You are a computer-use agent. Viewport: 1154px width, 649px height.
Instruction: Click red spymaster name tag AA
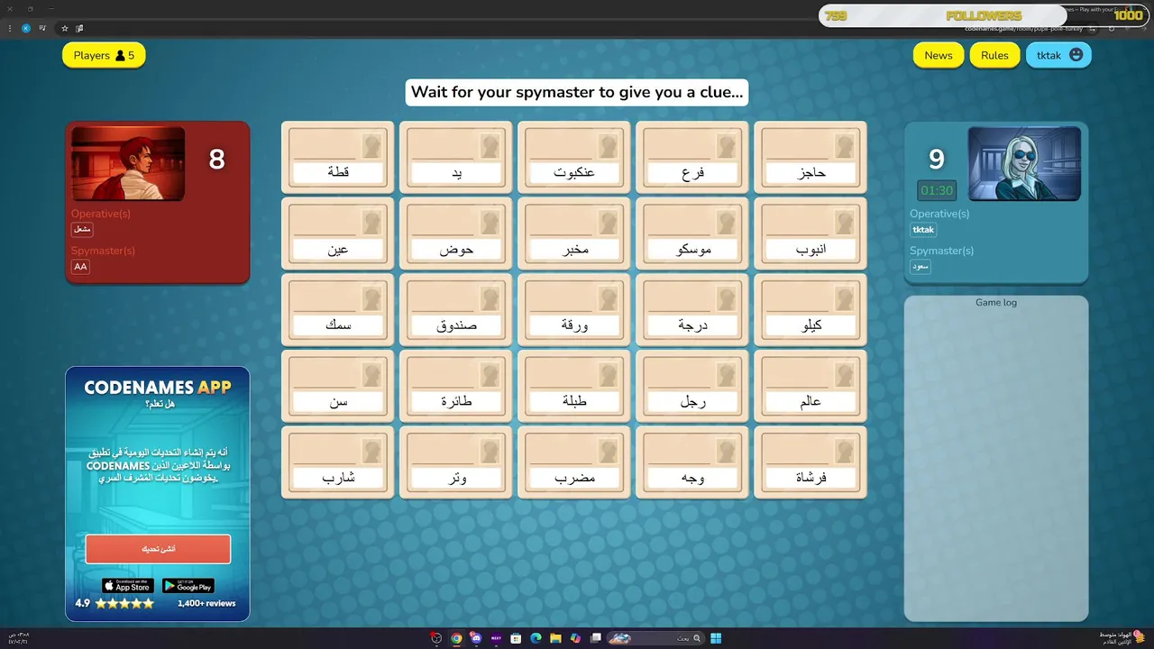coord(80,267)
